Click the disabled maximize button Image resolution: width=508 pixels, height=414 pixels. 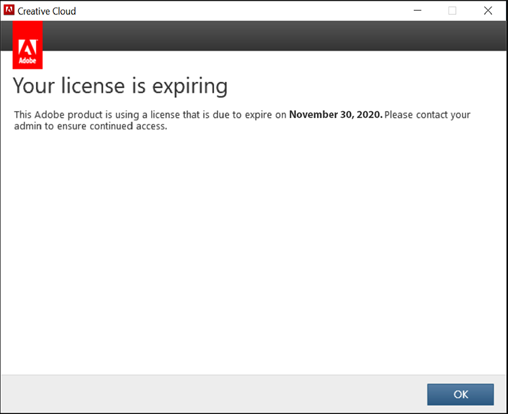point(452,11)
